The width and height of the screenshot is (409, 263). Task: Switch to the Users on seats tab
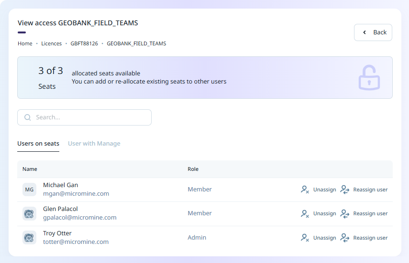(38, 144)
